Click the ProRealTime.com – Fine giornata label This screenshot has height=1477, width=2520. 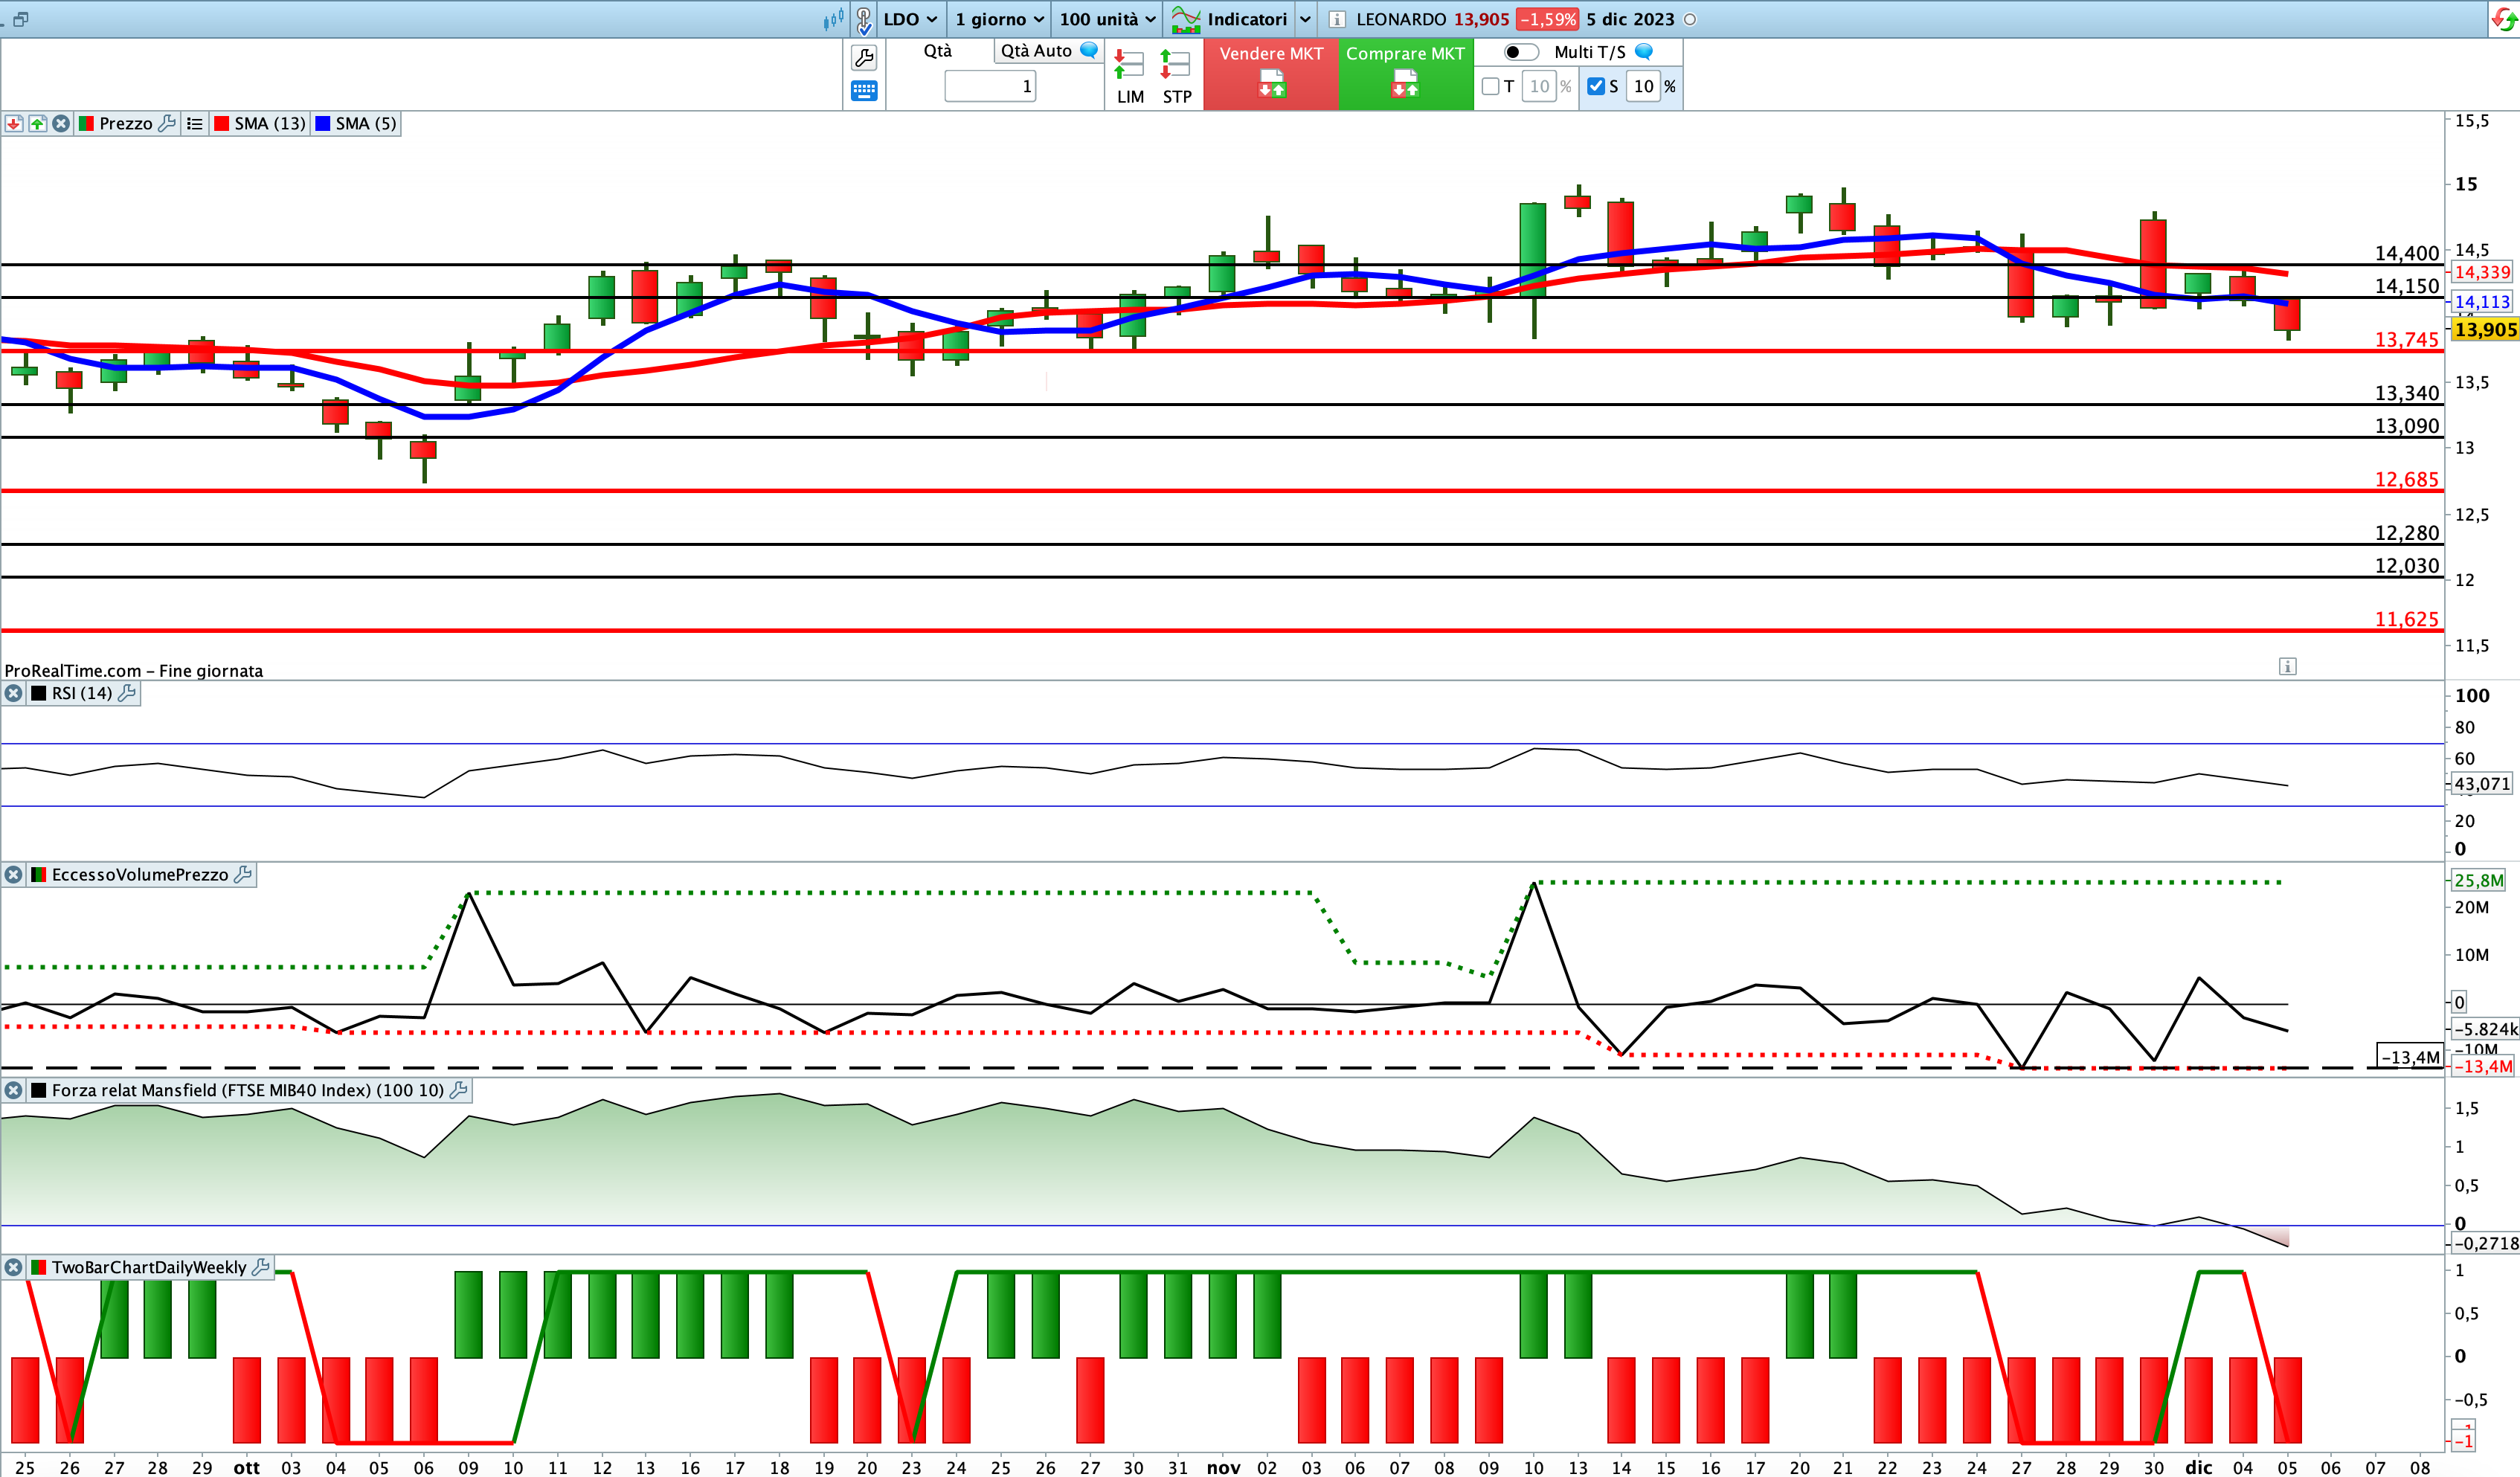(134, 671)
